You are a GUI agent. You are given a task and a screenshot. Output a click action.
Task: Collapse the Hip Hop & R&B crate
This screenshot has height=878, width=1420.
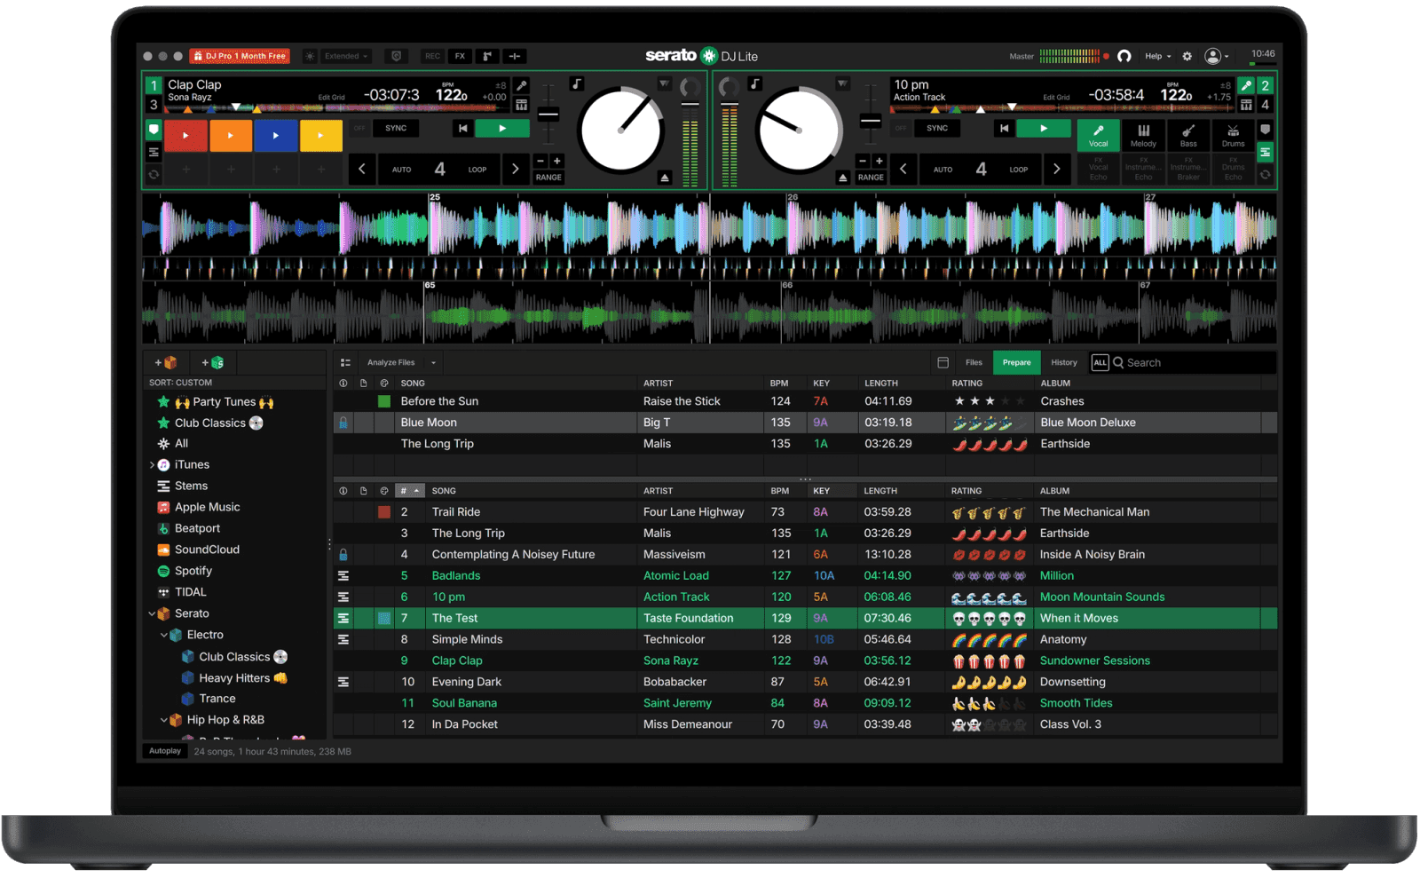coord(164,720)
